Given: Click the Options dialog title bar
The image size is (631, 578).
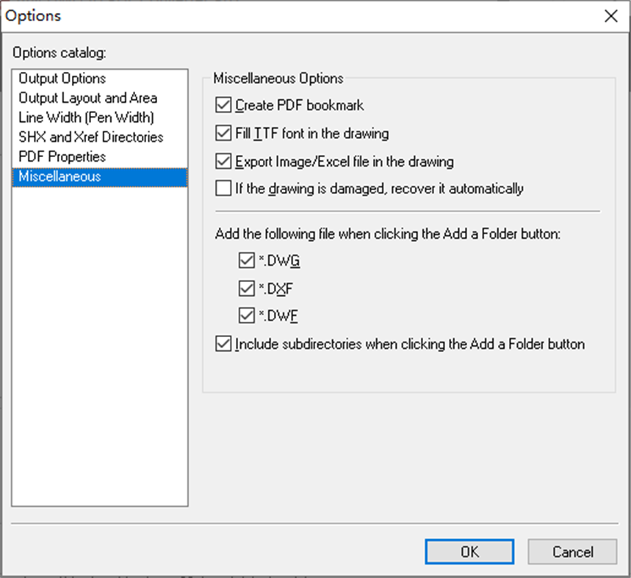Looking at the screenshot, I should click(294, 15).
